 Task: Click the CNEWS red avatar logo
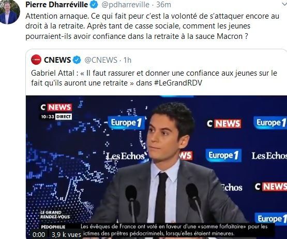pyautogui.click(x=36, y=60)
